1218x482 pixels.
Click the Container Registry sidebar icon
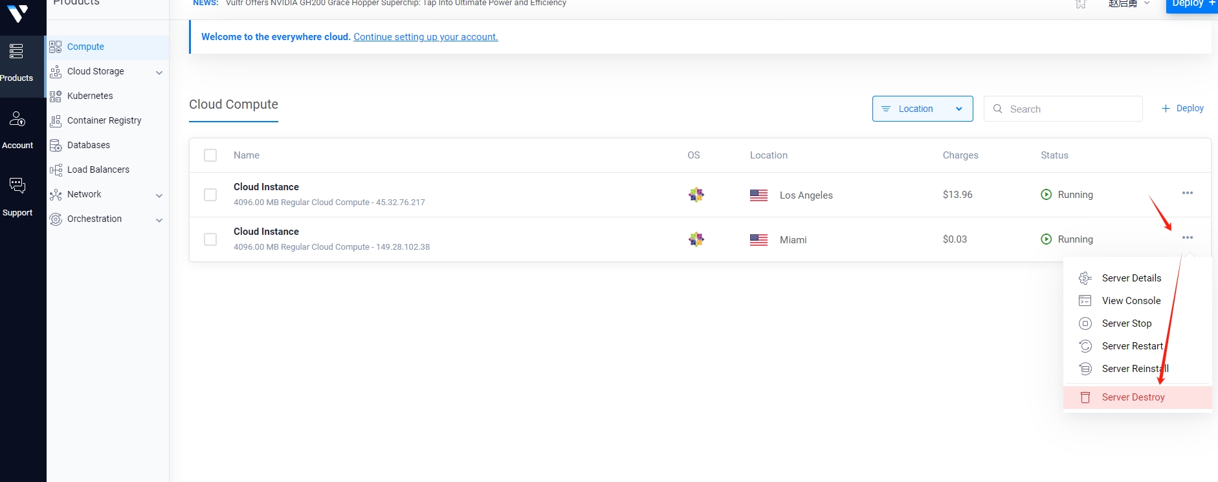pos(56,120)
